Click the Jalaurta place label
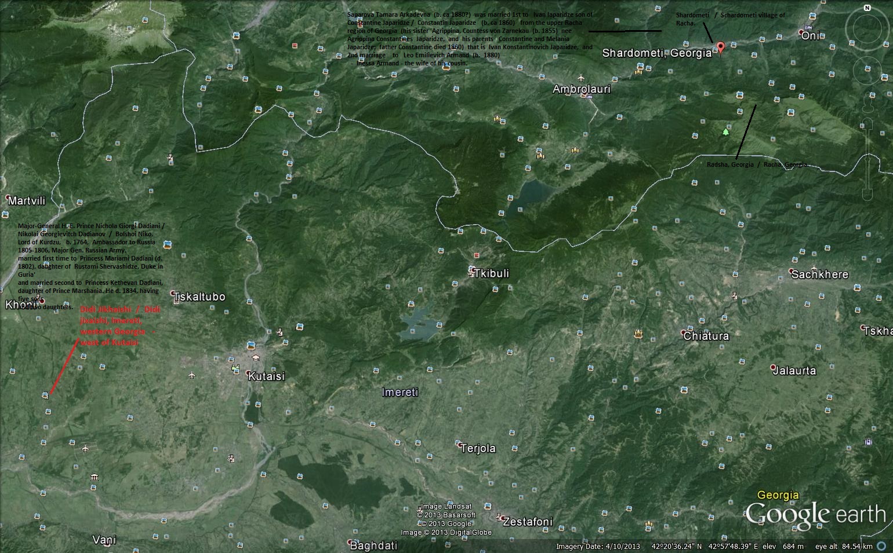 tap(795, 371)
